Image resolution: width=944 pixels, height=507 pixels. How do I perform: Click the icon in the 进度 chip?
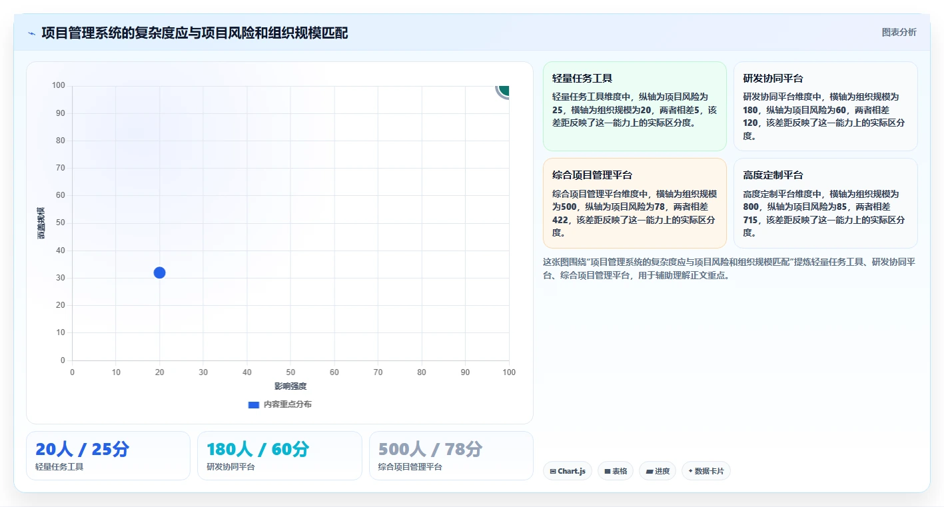click(650, 471)
